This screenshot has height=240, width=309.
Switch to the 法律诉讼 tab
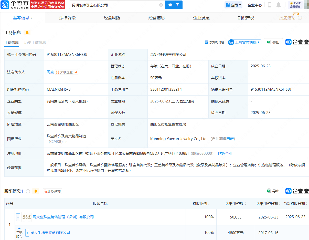pyautogui.click(x=67, y=18)
